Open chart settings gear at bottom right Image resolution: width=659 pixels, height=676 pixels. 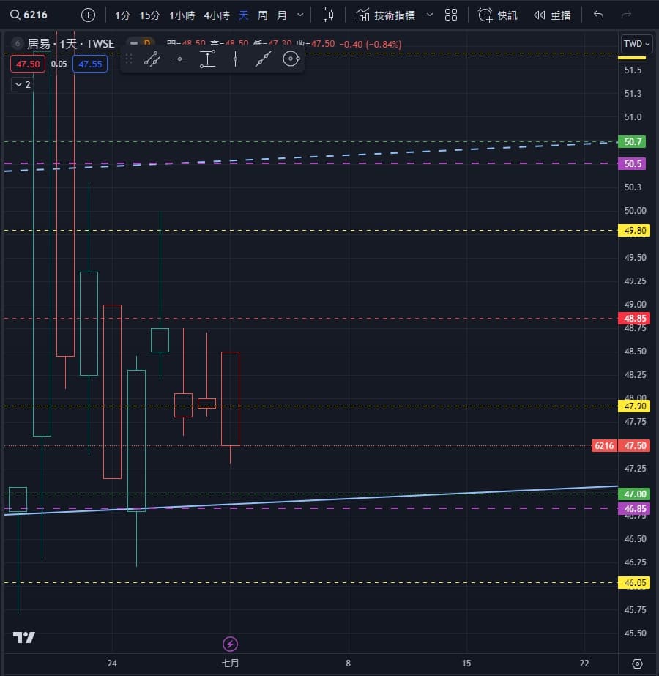(637, 664)
